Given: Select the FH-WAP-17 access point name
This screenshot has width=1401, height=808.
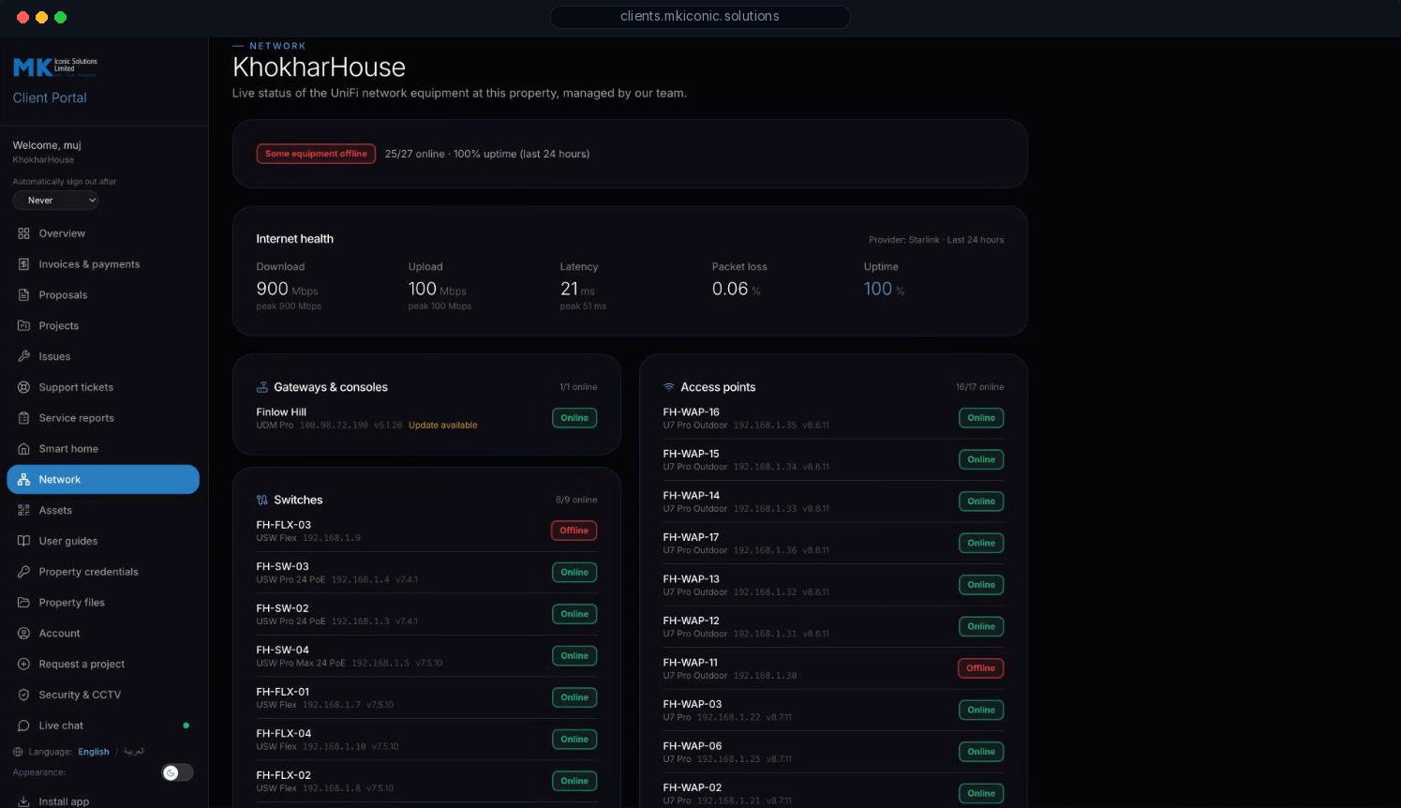Looking at the screenshot, I should pyautogui.click(x=691, y=537).
